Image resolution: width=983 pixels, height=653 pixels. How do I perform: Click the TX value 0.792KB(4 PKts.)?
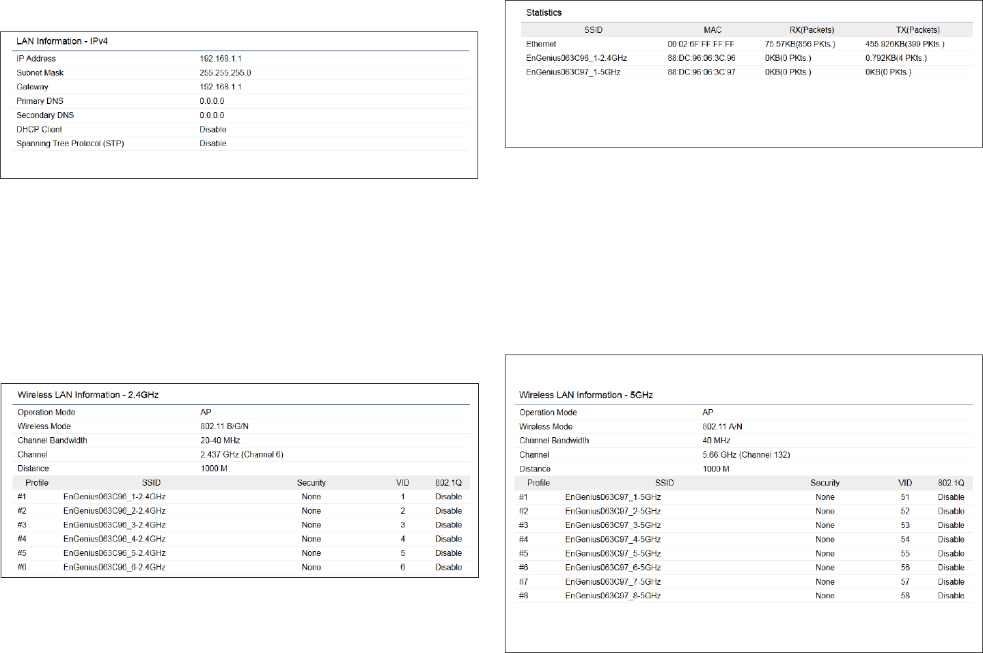[x=896, y=58]
